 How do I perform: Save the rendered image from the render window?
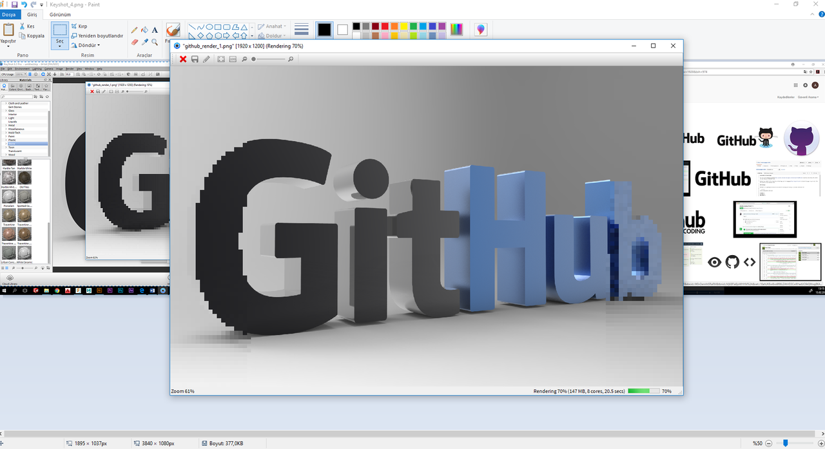195,59
